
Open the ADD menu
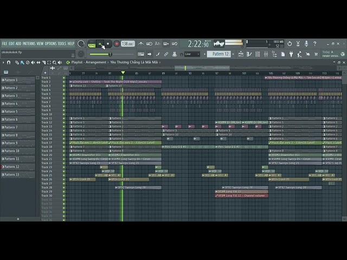(18, 43)
